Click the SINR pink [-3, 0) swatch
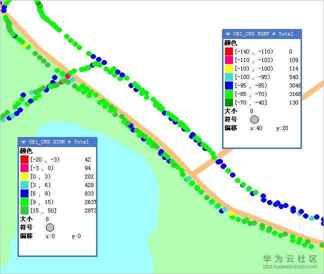Screen dimensions: 324x274 coord(24,168)
